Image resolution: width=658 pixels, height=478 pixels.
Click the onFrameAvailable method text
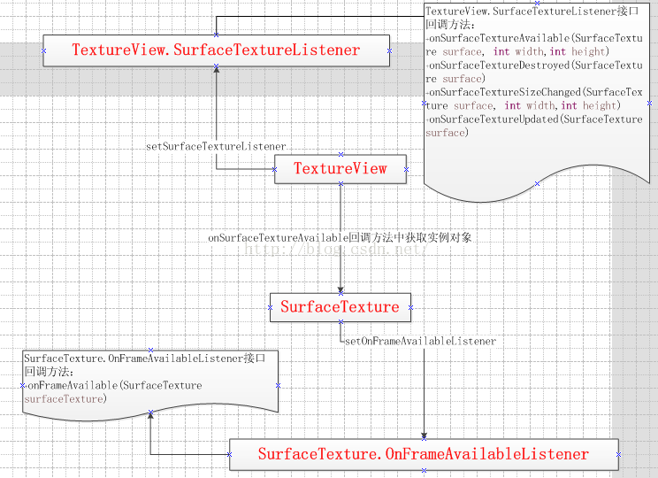[113, 392]
